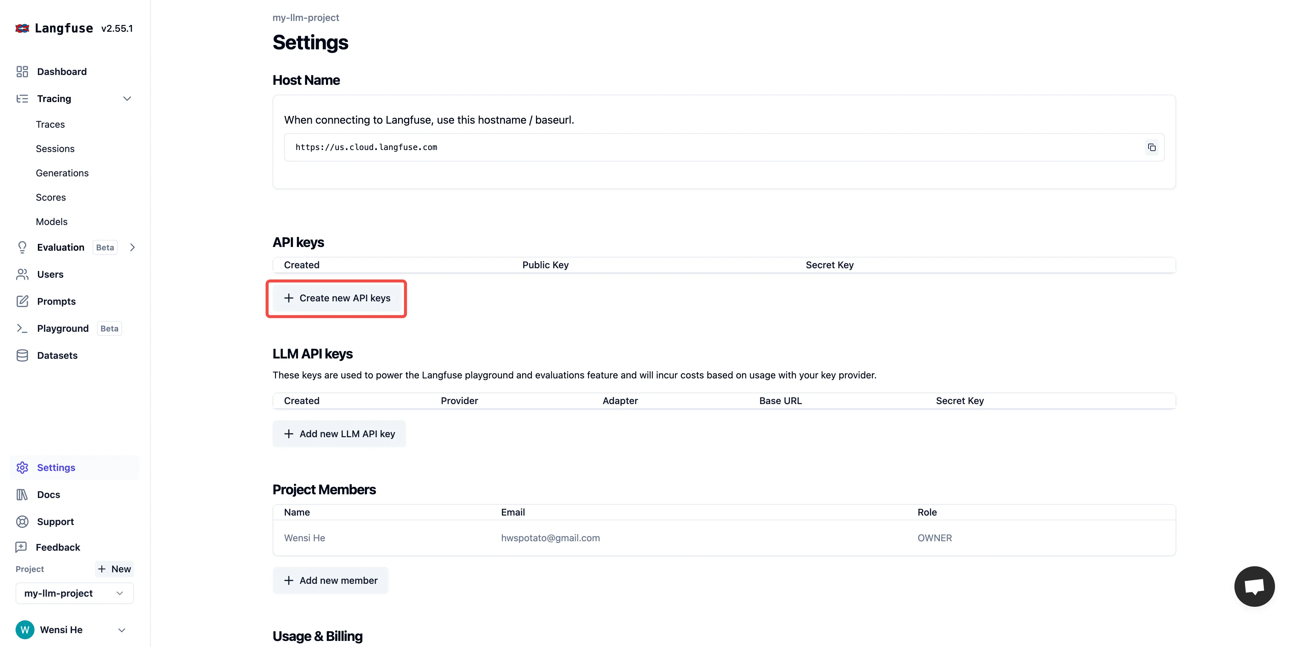Go to Traces in sidebar
Image resolution: width=1298 pixels, height=647 pixels.
pyautogui.click(x=50, y=124)
